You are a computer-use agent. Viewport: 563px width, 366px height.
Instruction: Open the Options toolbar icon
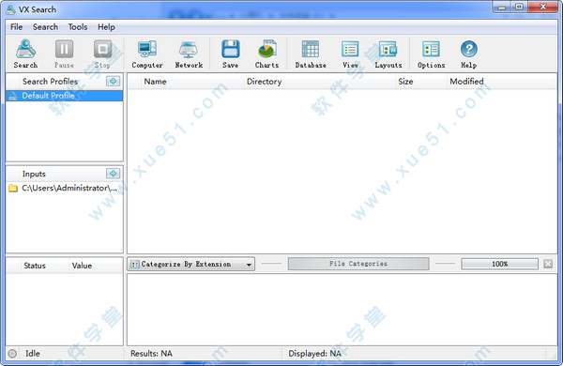[x=432, y=53]
